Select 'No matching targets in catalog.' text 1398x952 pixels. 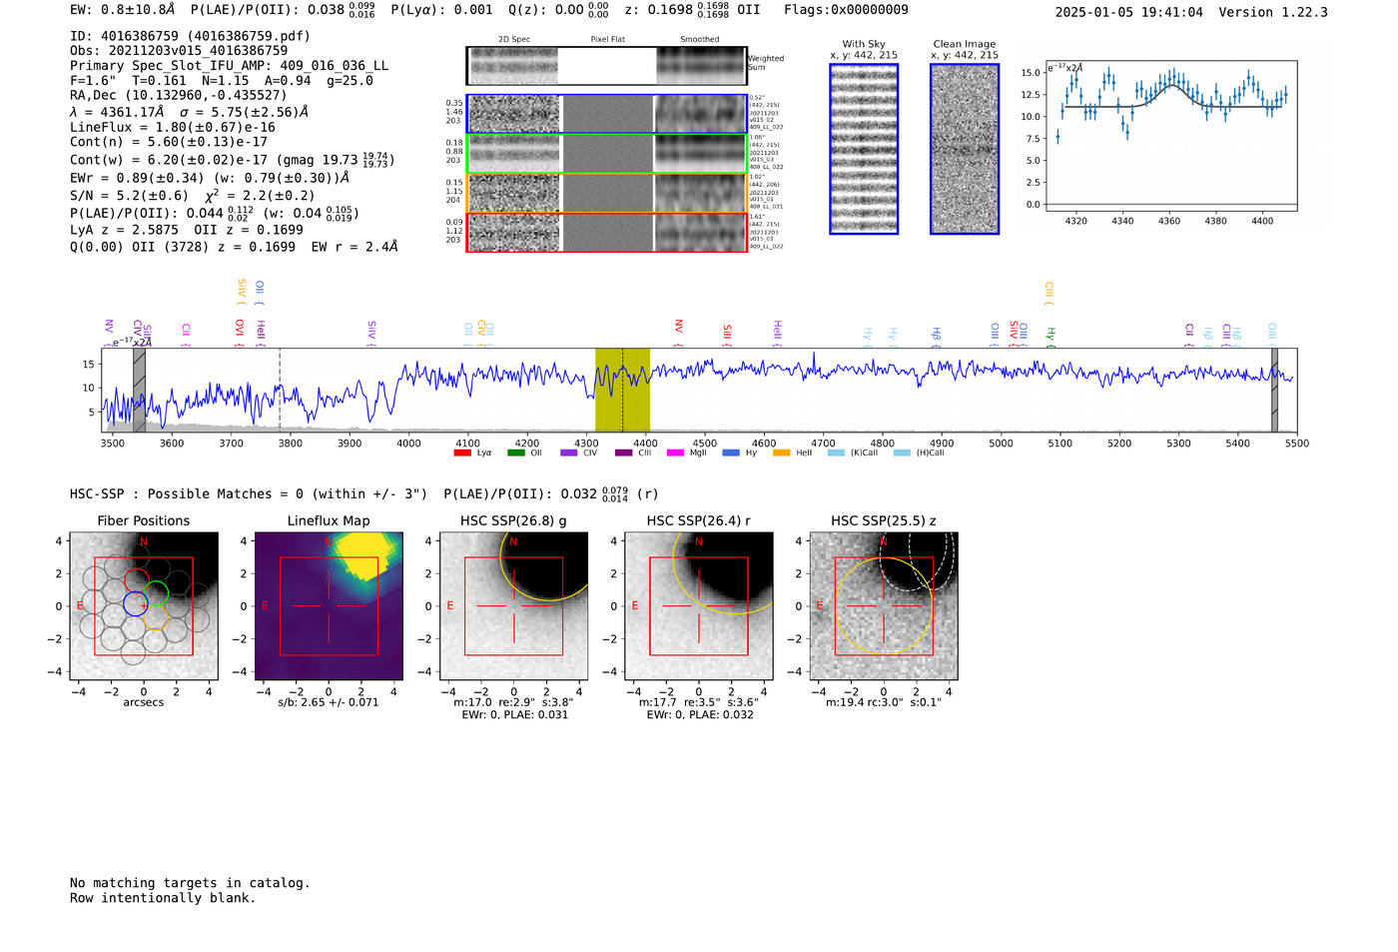click(190, 883)
